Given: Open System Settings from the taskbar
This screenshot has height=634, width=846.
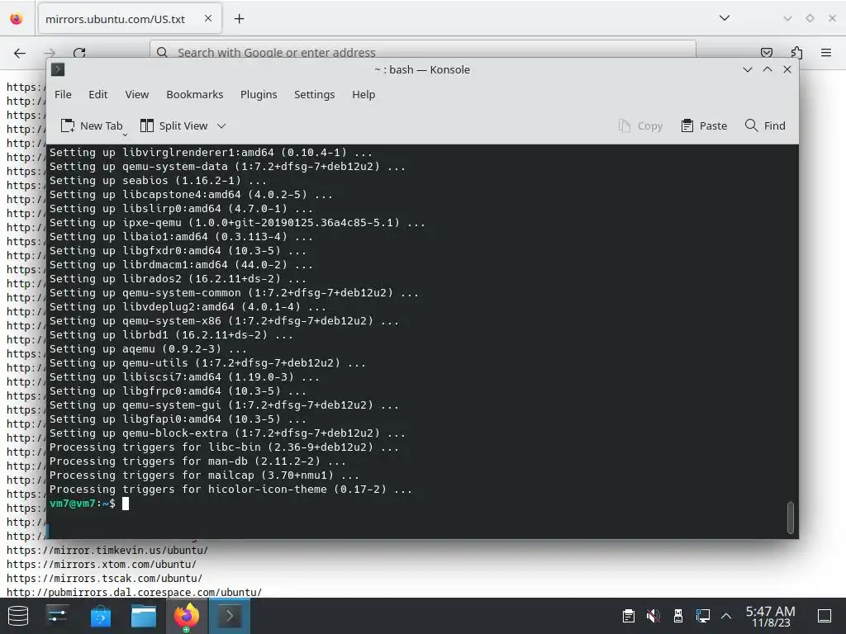Looking at the screenshot, I should click(57, 616).
